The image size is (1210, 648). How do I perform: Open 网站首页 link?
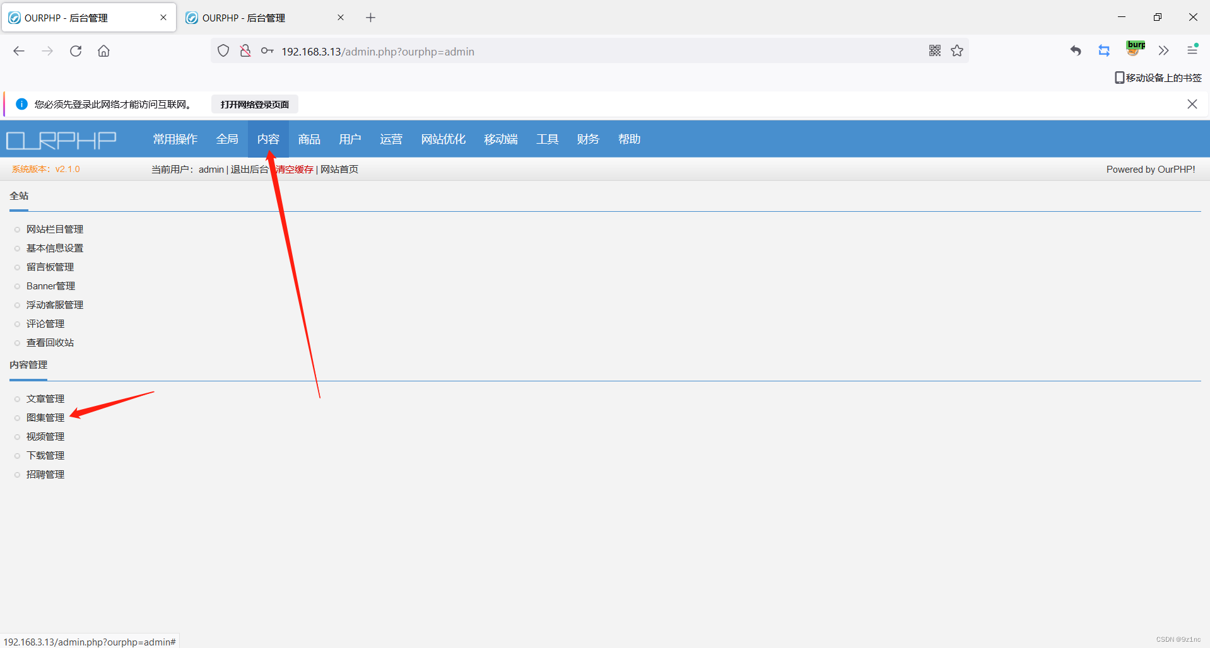point(339,170)
